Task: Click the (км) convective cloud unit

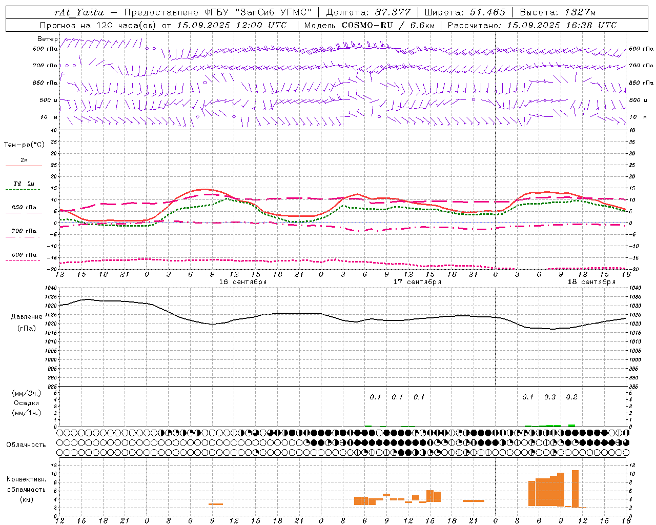Action: (x=27, y=499)
